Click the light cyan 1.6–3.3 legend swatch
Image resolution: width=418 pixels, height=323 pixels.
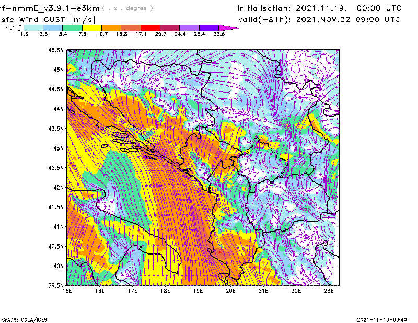click(x=33, y=28)
